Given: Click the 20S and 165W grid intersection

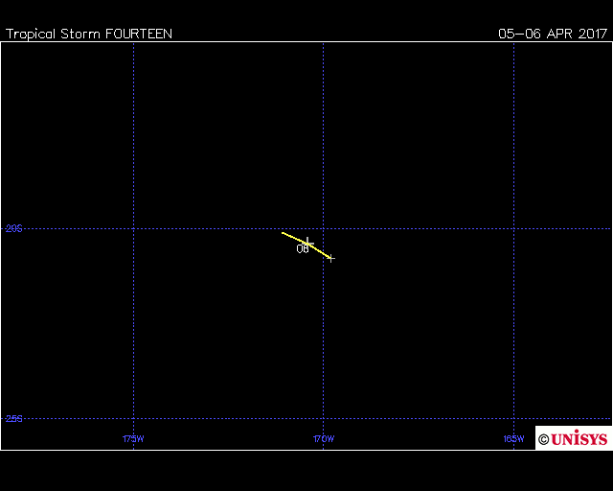Looking at the screenshot, I should pyautogui.click(x=513, y=228).
